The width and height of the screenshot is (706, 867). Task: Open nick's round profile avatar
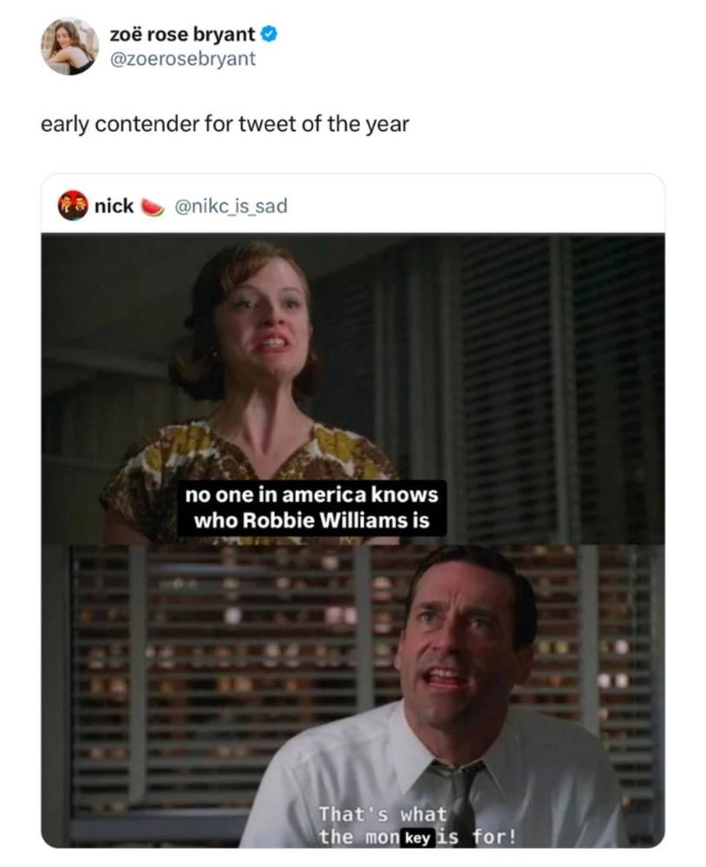click(73, 205)
